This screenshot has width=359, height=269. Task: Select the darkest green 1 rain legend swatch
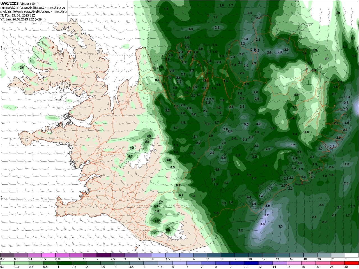coord(65,263)
